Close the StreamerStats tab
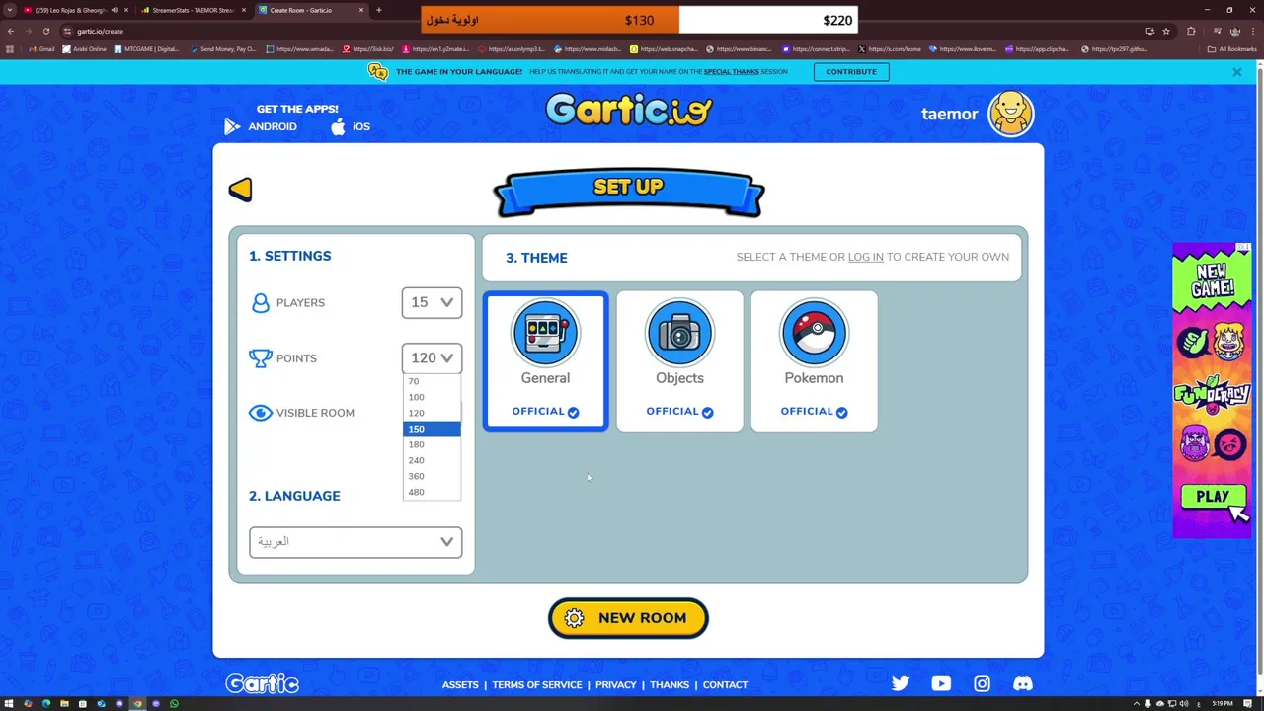The height and width of the screenshot is (711, 1264). tap(244, 10)
